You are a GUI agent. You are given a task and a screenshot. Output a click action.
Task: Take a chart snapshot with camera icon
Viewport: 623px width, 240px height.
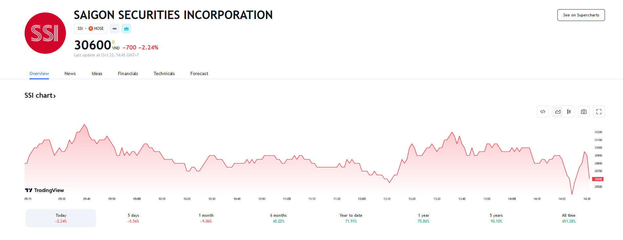(584, 112)
